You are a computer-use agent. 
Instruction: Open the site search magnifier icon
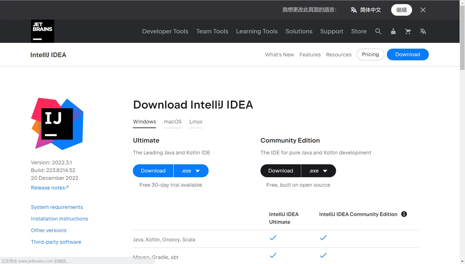378,31
